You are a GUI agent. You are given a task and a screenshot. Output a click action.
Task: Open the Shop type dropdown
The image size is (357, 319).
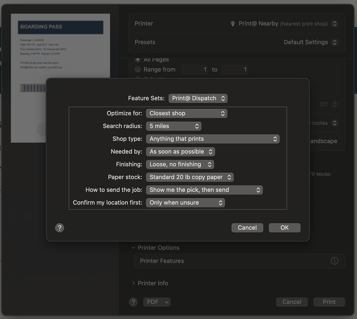(213, 139)
